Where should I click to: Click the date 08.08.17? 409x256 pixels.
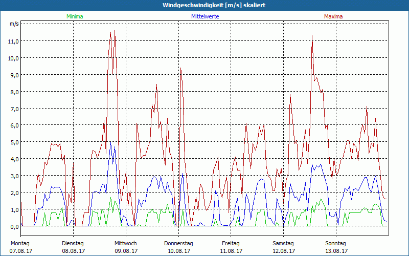click(73, 251)
